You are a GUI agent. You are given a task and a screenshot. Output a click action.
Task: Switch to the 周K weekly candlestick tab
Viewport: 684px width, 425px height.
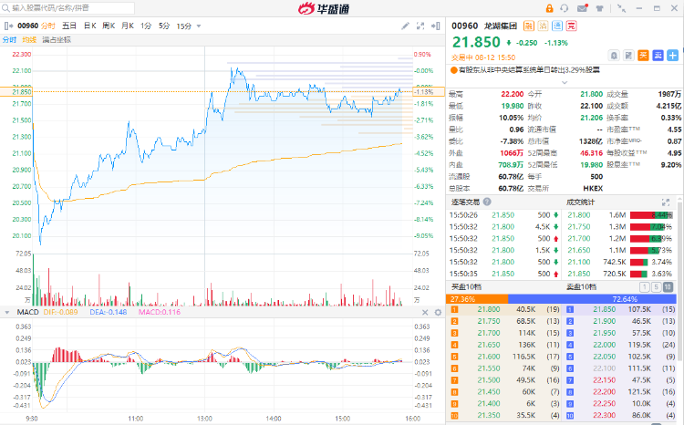tap(109, 26)
